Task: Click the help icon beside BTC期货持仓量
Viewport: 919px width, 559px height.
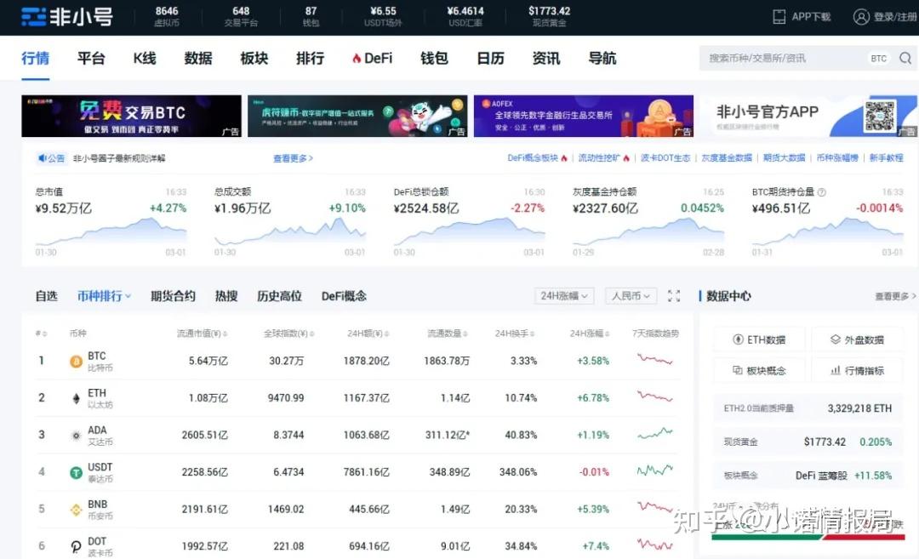Action: click(822, 192)
